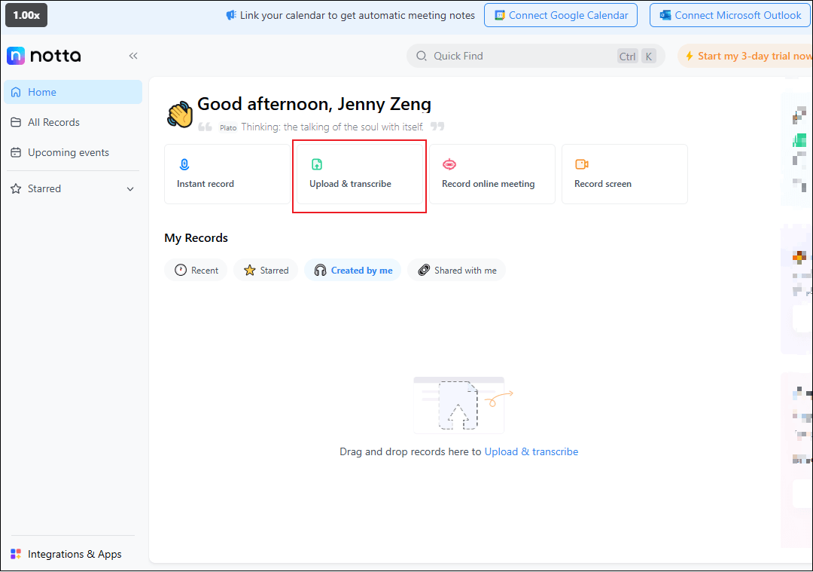
Task: Start my 3-day trial now
Action: 745,56
